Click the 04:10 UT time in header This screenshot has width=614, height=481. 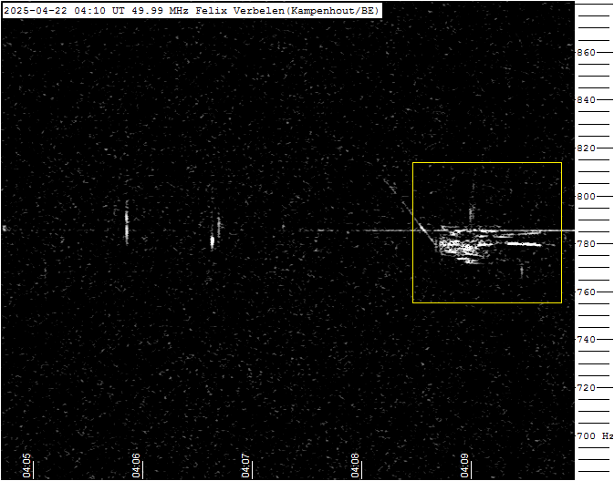coord(99,11)
